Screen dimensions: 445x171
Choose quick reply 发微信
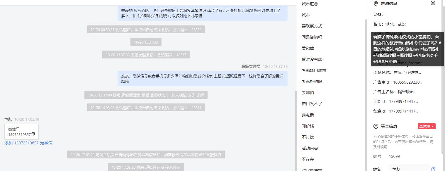click(308, 48)
